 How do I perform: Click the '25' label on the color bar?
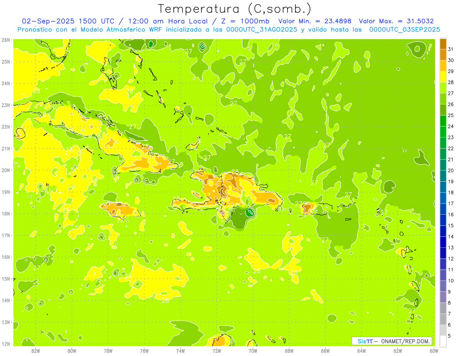point(451,116)
